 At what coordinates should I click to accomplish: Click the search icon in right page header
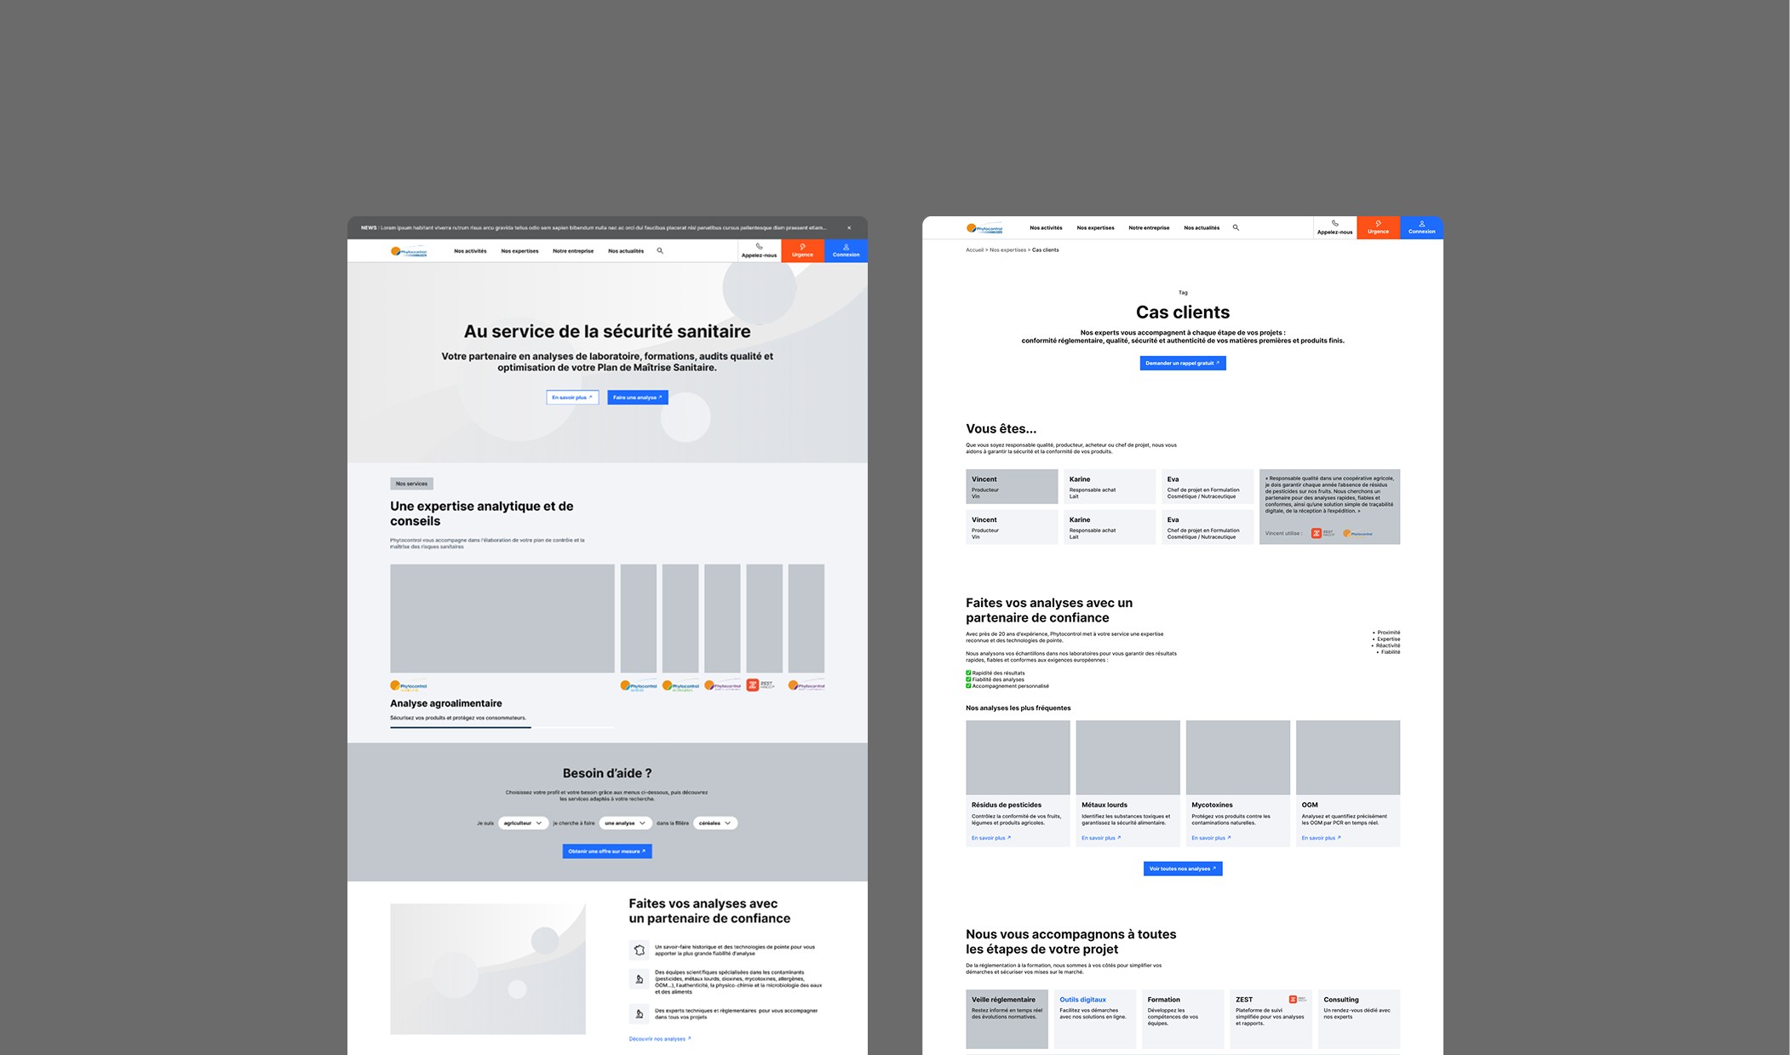point(1236,227)
